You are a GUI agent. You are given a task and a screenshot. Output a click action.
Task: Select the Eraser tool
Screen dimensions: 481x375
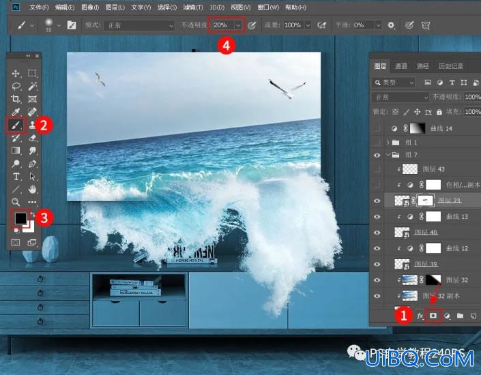click(x=32, y=138)
